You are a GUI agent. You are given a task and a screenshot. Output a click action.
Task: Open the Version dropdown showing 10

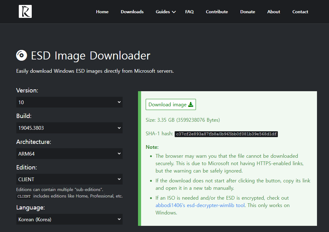69,102
